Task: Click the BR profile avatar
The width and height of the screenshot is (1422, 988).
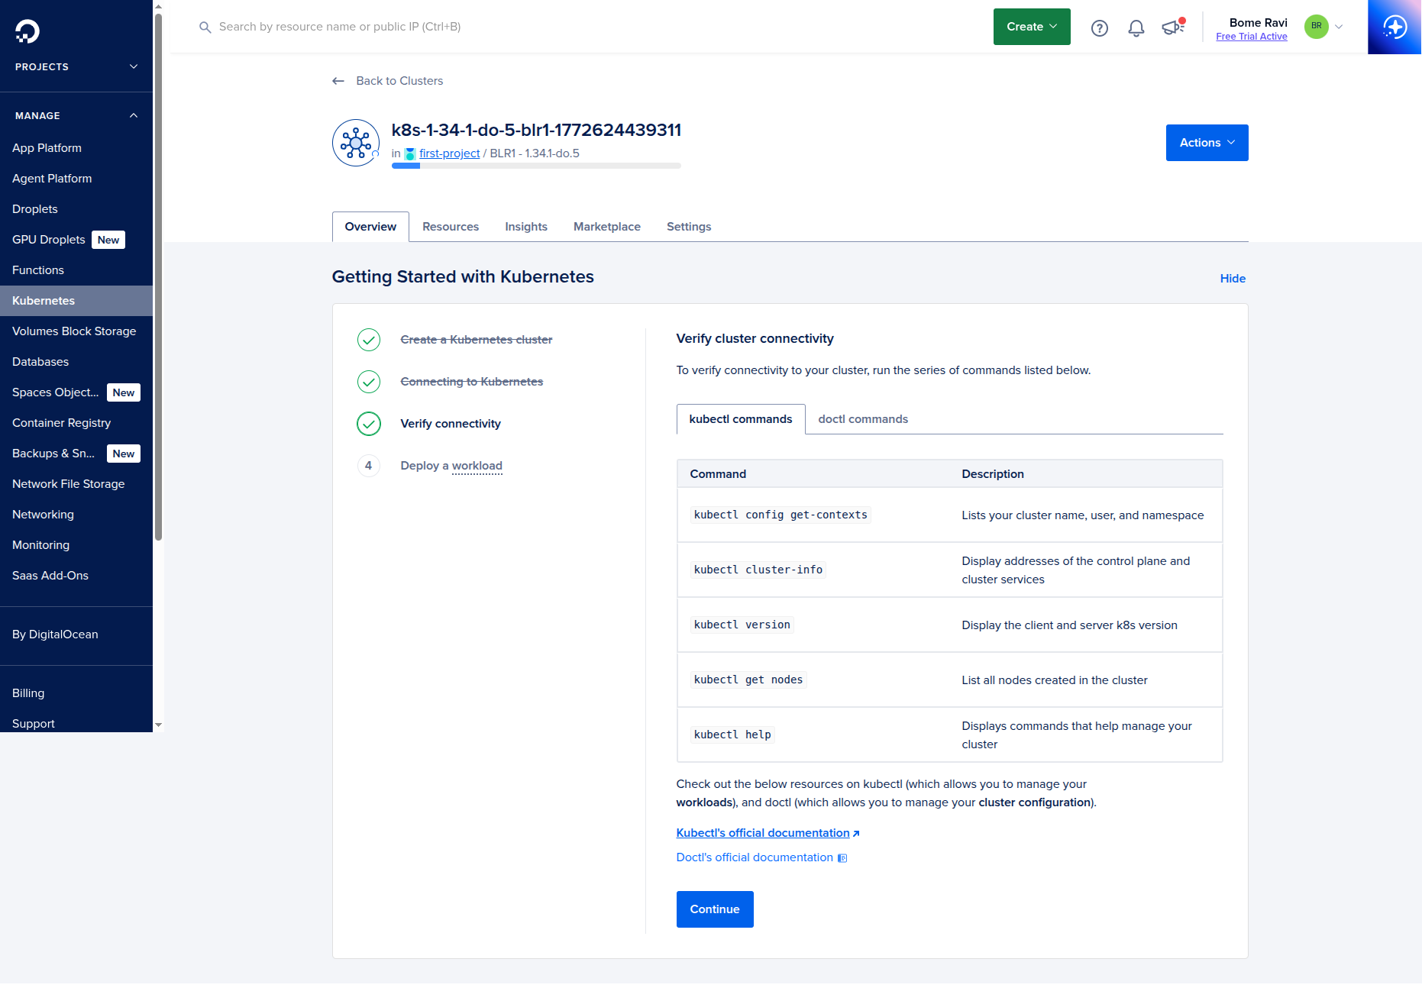Action: pos(1316,27)
